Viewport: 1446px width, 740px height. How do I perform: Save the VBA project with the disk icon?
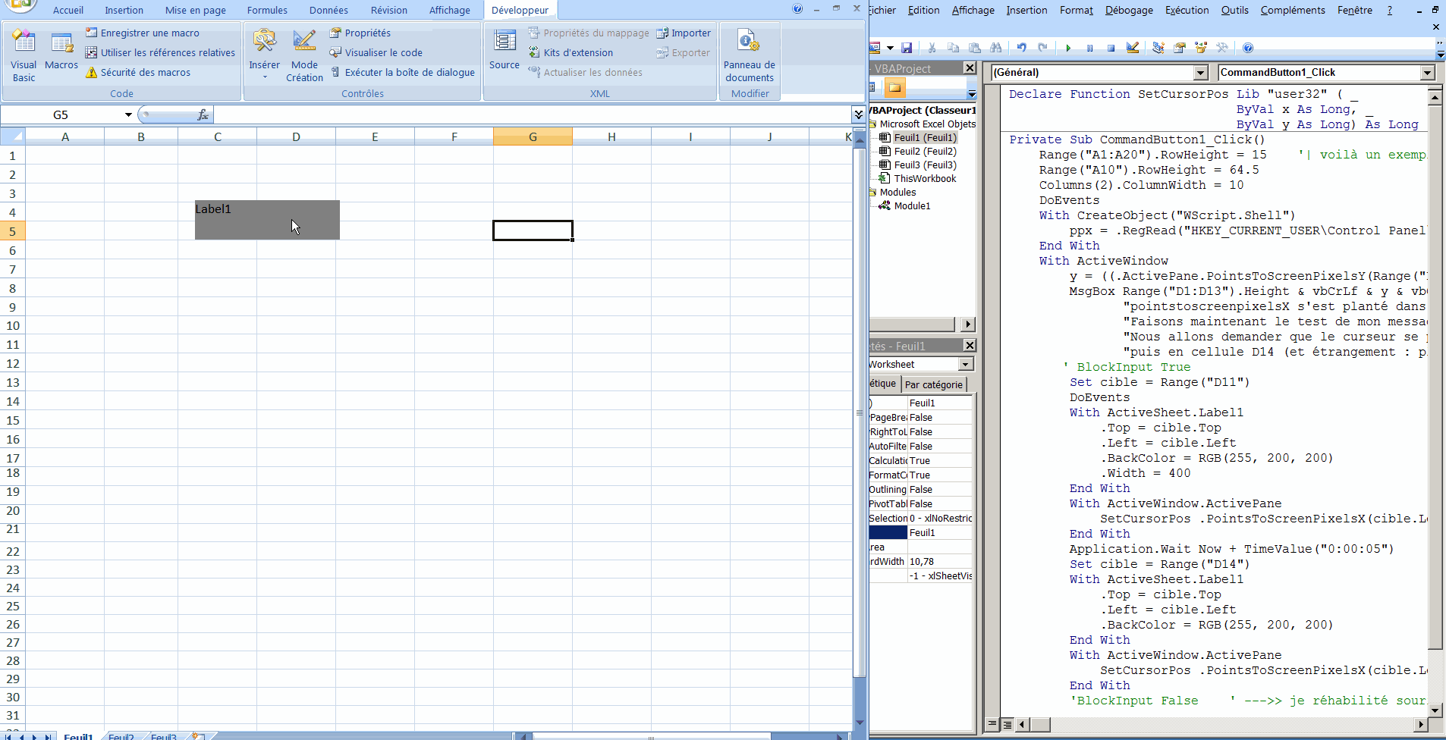[x=907, y=48]
